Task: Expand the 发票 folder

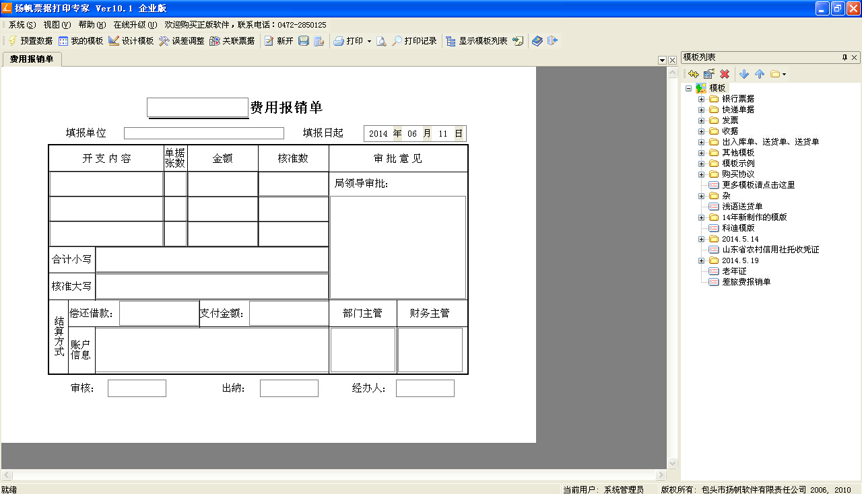Action: tap(702, 120)
